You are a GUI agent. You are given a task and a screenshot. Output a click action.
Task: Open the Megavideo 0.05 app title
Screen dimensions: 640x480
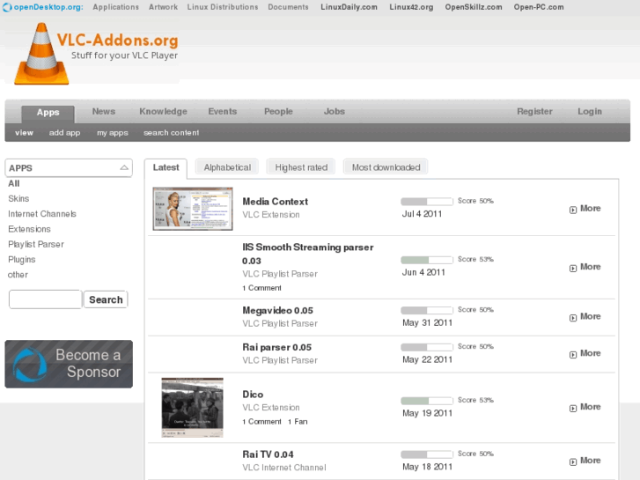[277, 311]
